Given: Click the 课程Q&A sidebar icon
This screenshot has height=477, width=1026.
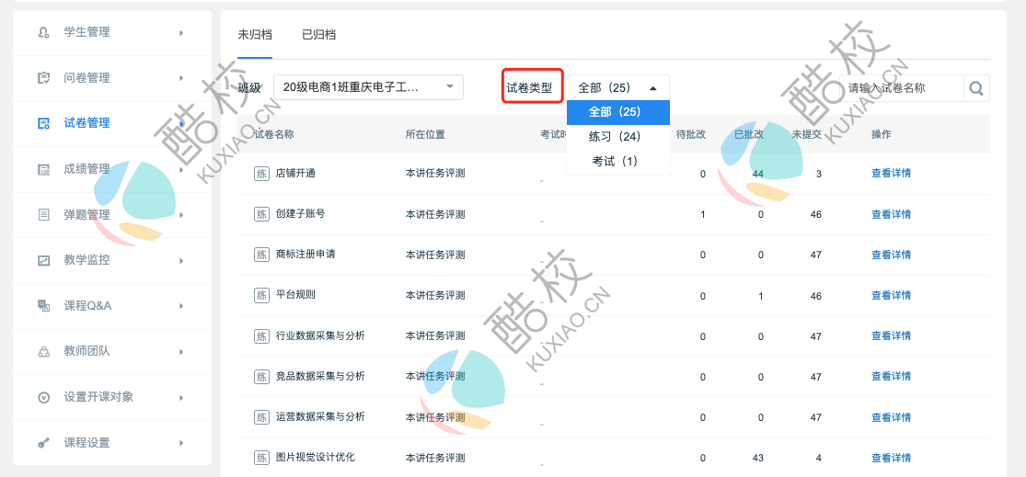Looking at the screenshot, I should pos(43,306).
